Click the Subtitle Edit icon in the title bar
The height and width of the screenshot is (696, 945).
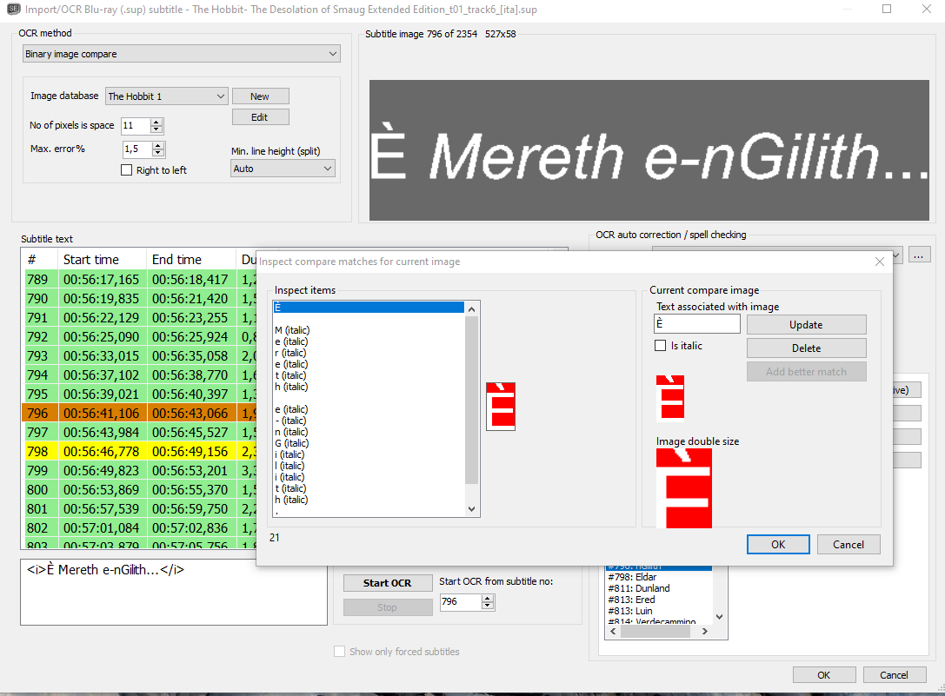tap(13, 9)
